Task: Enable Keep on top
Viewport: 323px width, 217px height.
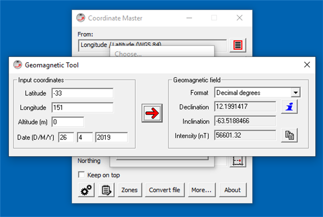Action: coord(82,175)
